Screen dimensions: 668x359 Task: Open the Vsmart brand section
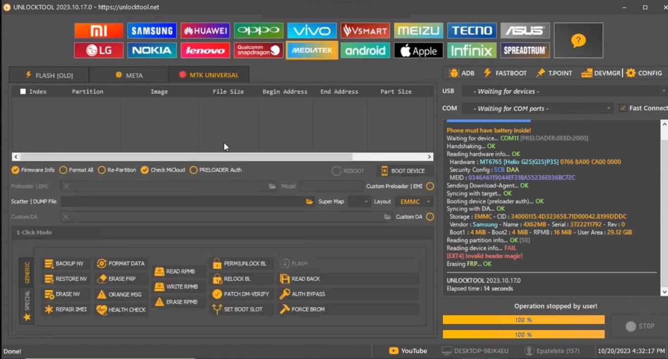(x=365, y=31)
